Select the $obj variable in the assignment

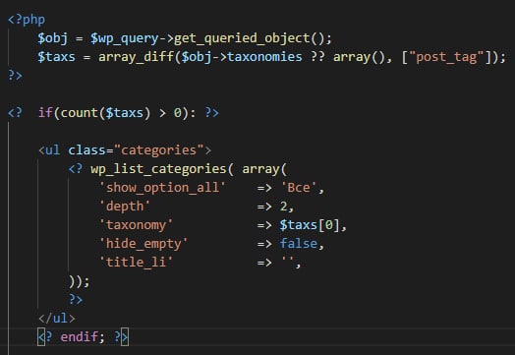(x=52, y=38)
